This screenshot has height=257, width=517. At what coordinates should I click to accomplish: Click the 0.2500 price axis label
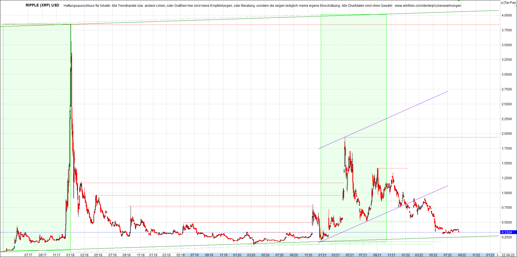pyautogui.click(x=506, y=237)
